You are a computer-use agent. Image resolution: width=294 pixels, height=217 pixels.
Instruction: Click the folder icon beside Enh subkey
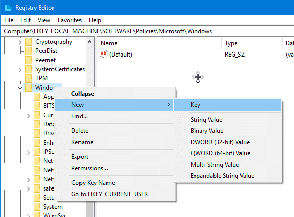[x=37, y=143]
